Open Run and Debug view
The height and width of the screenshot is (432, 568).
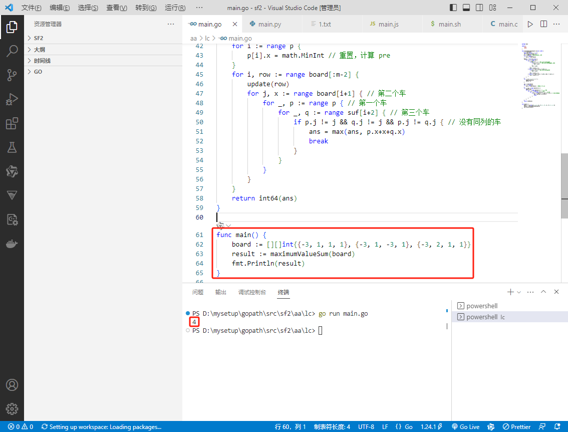point(12,99)
